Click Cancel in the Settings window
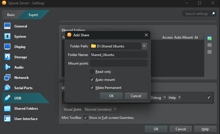Image resolution: width=220 pixels, height=134 pixels. click(x=181, y=129)
